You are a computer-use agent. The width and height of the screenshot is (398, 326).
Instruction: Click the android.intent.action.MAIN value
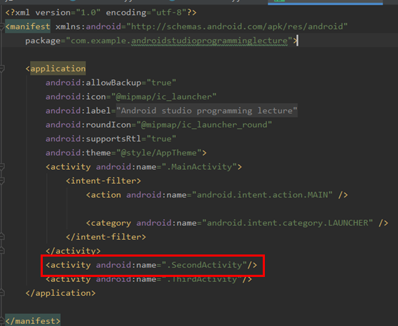(x=262, y=195)
